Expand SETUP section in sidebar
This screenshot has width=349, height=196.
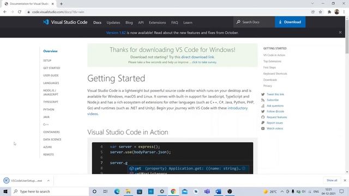tap(47, 60)
